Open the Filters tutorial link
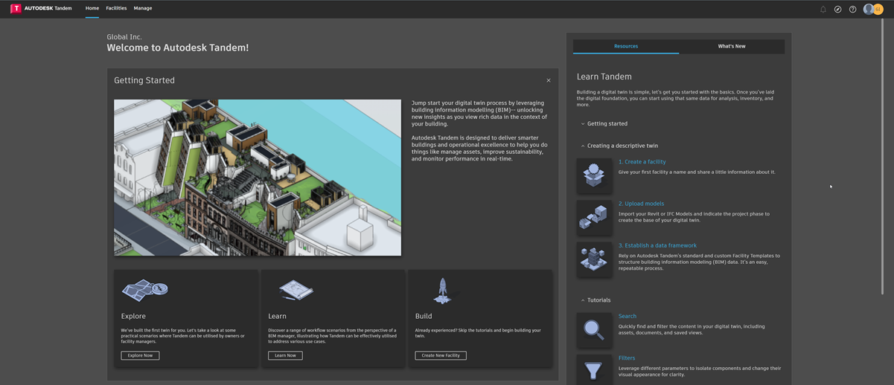 [627, 357]
